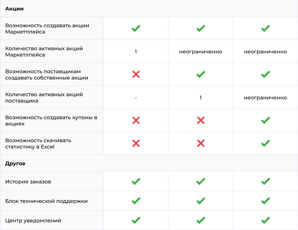Click first-column checkmark for История заказов

point(136,181)
